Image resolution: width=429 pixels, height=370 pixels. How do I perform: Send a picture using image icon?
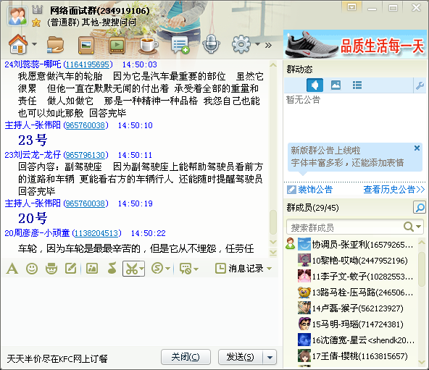[x=92, y=269]
